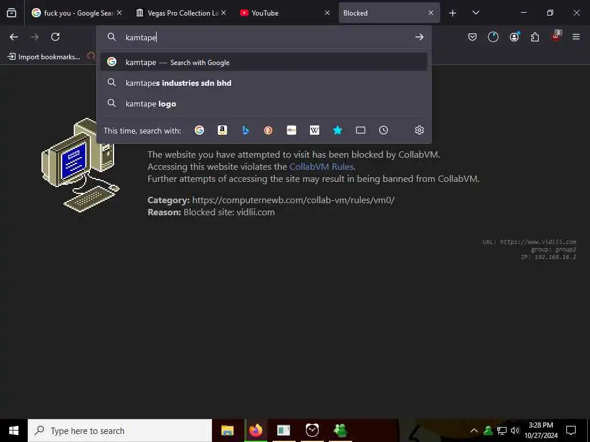This screenshot has height=442, width=590.
Task: Open the Firefox account avatar icon
Action: click(514, 37)
